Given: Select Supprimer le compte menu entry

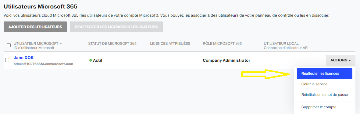Looking at the screenshot, I should 319,107.
